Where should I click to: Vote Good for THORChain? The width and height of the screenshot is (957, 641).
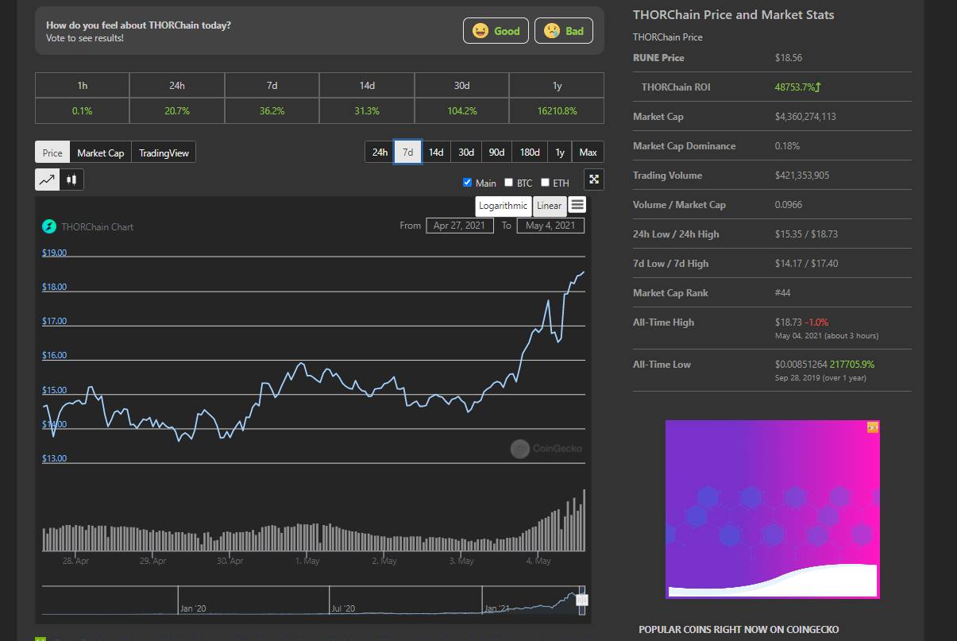pyautogui.click(x=496, y=31)
